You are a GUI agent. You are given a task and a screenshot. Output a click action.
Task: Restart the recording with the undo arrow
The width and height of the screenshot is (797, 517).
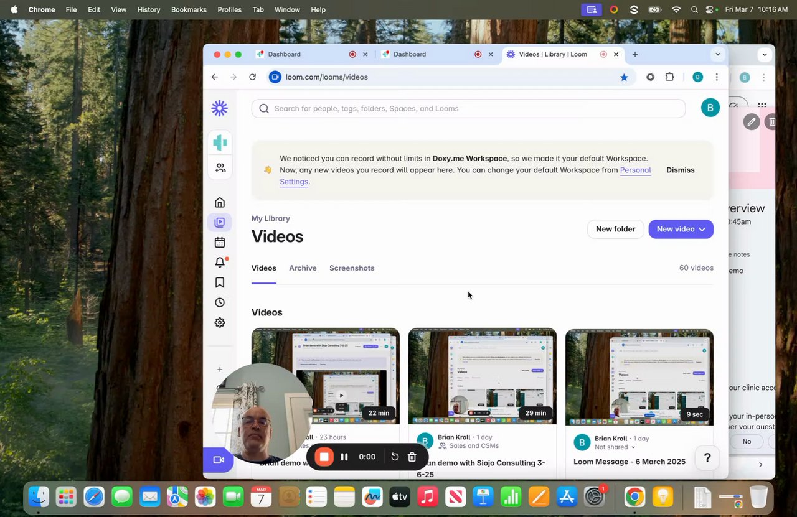click(x=395, y=457)
